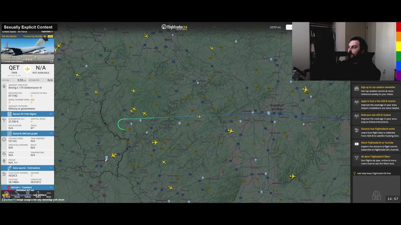Open Apply to host a free ADS-B receiver

pos(378,101)
